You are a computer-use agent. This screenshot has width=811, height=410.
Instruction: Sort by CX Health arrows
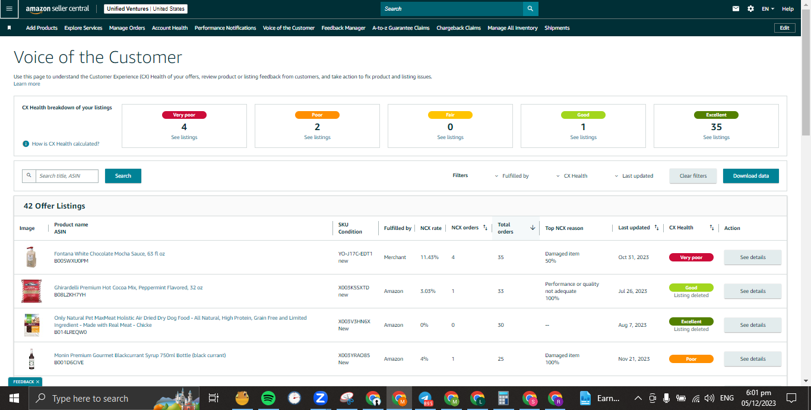[711, 228]
